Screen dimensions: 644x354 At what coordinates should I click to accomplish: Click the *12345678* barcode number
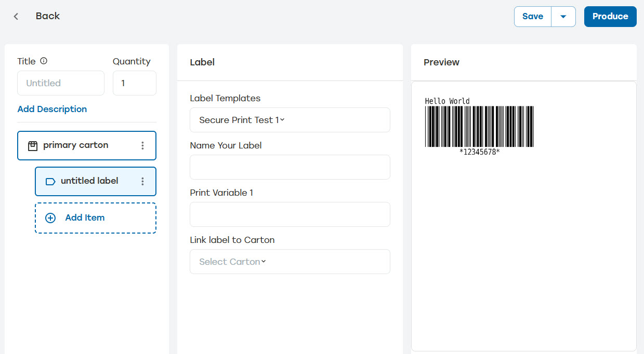(479, 152)
